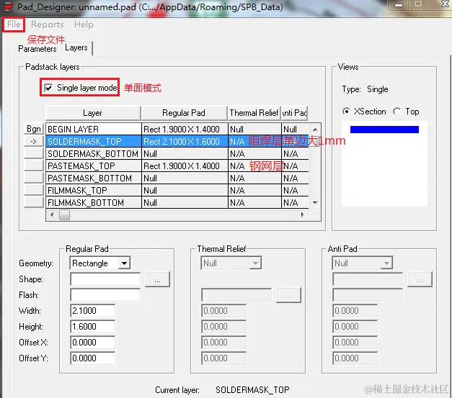Screen dimensions: 452x398
Task: Click the Bgn row selector button
Action: 34,129
